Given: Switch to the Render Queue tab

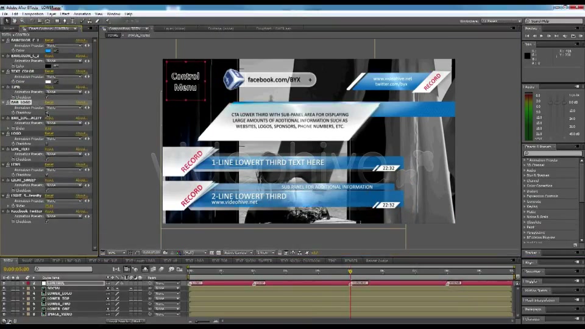Looking at the screenshot, I should [x=377, y=261].
